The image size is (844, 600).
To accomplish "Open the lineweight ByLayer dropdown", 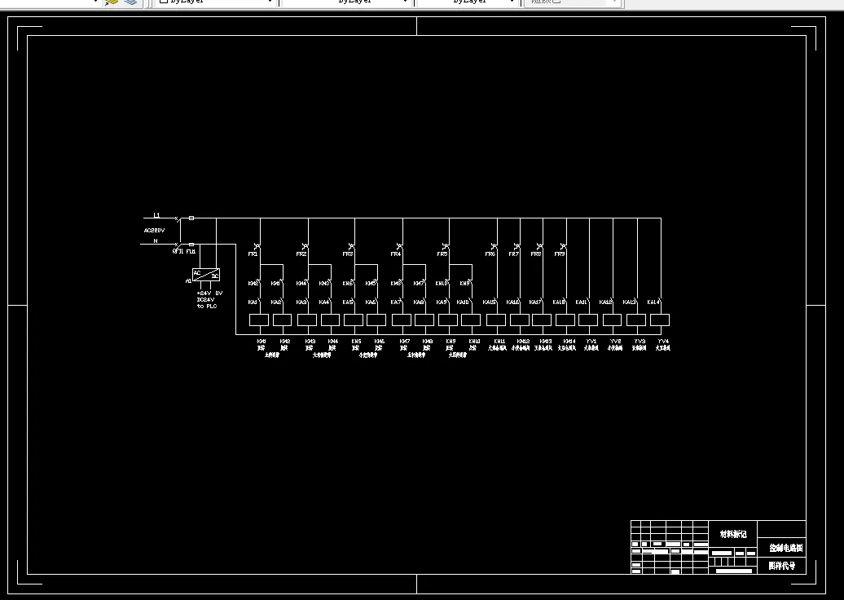I will tap(468, 2).
